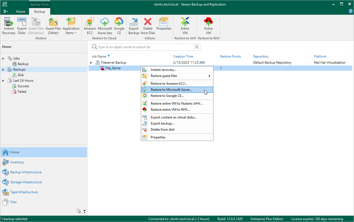
Task: Open the Home ribbon tab
Action: pyautogui.click(x=21, y=12)
